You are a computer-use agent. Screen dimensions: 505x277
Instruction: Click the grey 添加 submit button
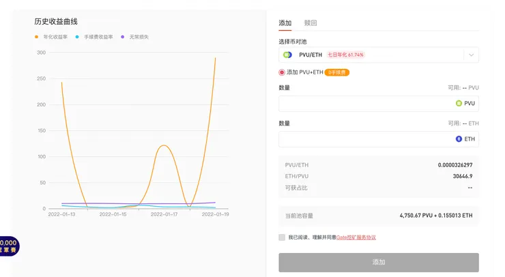click(x=379, y=262)
